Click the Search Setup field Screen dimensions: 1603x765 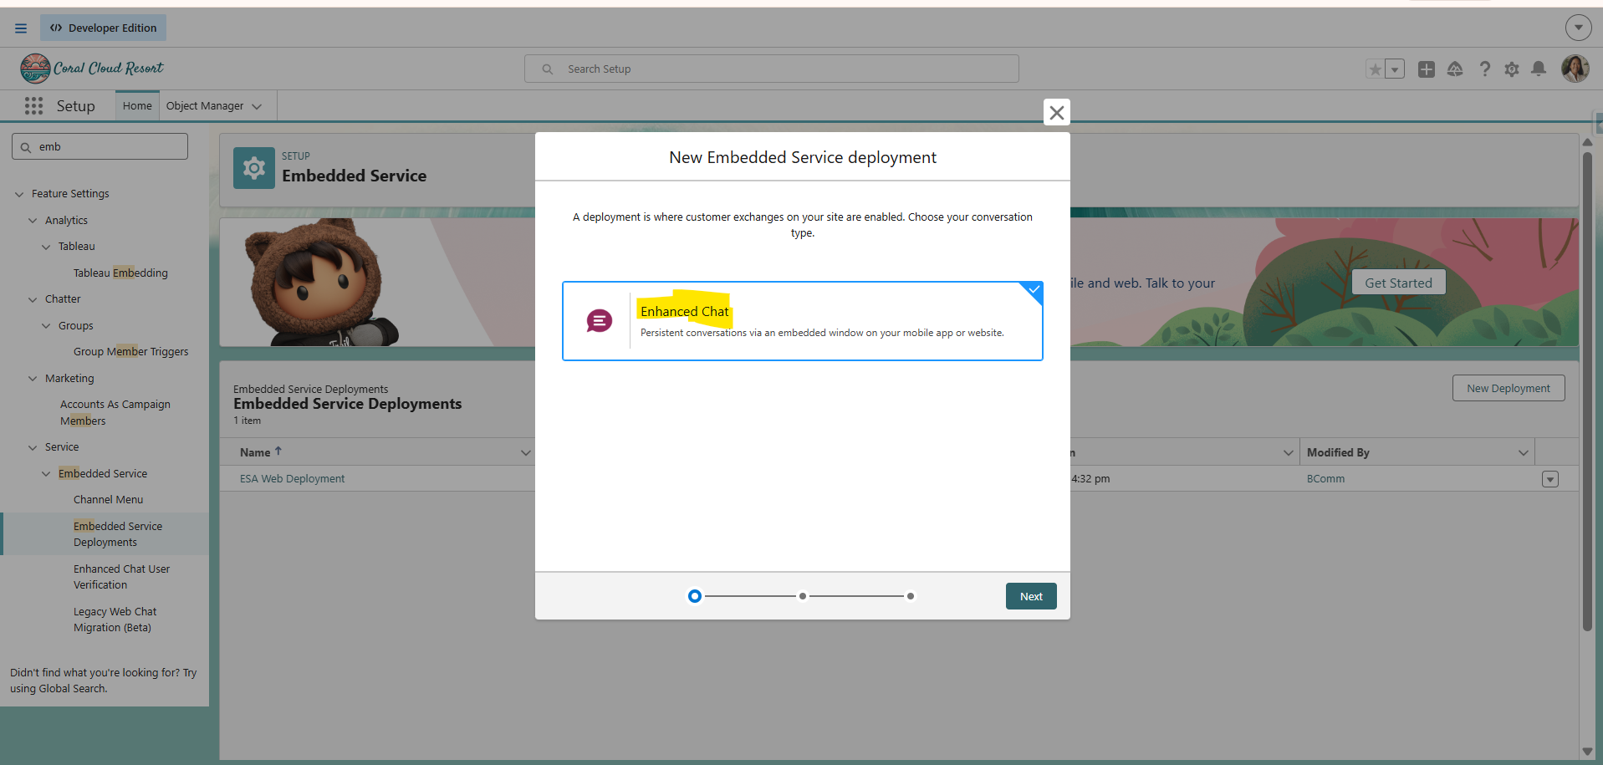click(x=771, y=69)
